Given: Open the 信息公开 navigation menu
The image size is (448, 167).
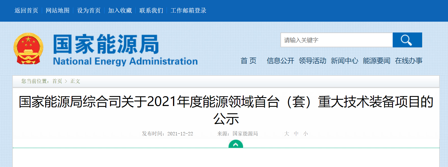Looking at the screenshot, I should click(280, 61).
